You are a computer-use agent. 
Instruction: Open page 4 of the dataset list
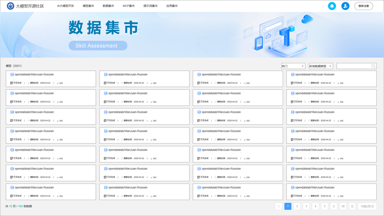[x=315, y=206]
